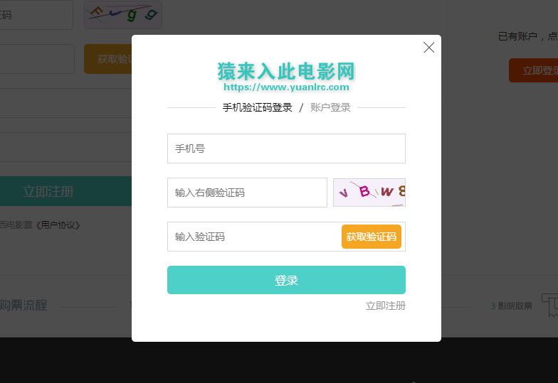Refresh the captcha image in the dialog
Viewport: 558px width, 383px height.
coord(369,193)
